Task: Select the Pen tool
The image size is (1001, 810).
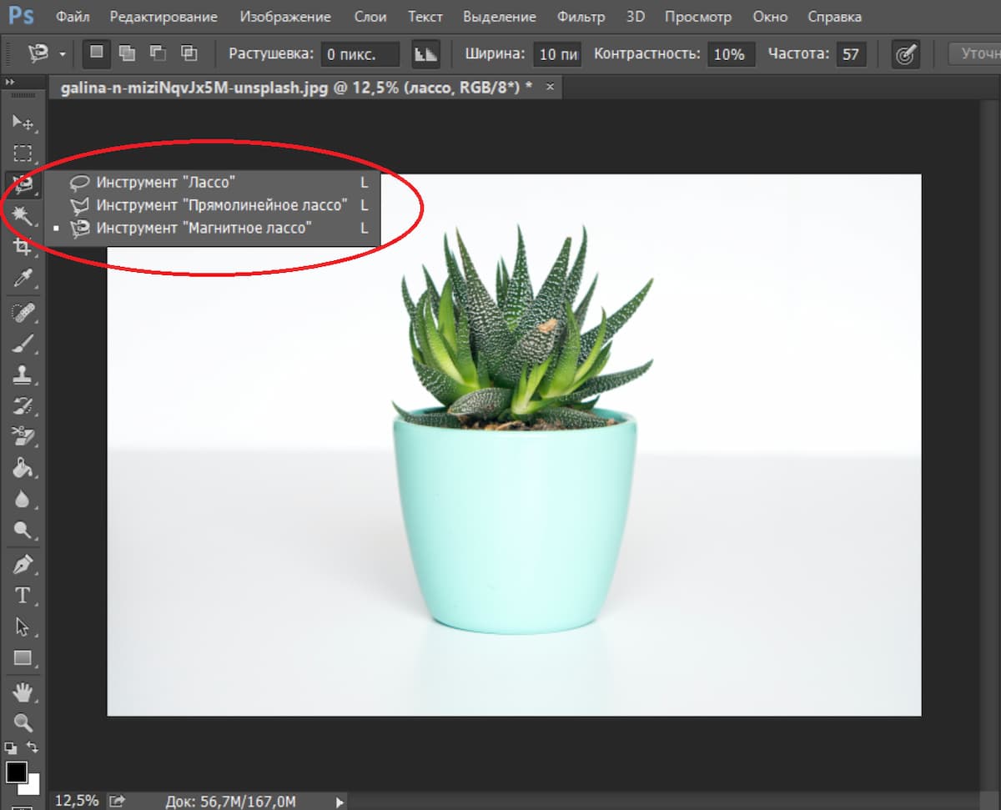Action: [x=23, y=565]
